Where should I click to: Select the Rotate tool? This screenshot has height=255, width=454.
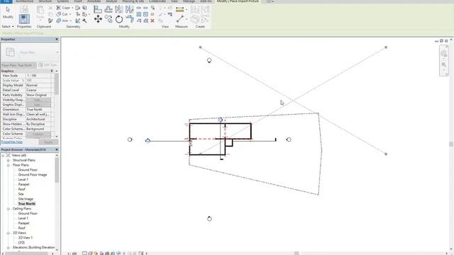pyautogui.click(x=119, y=19)
